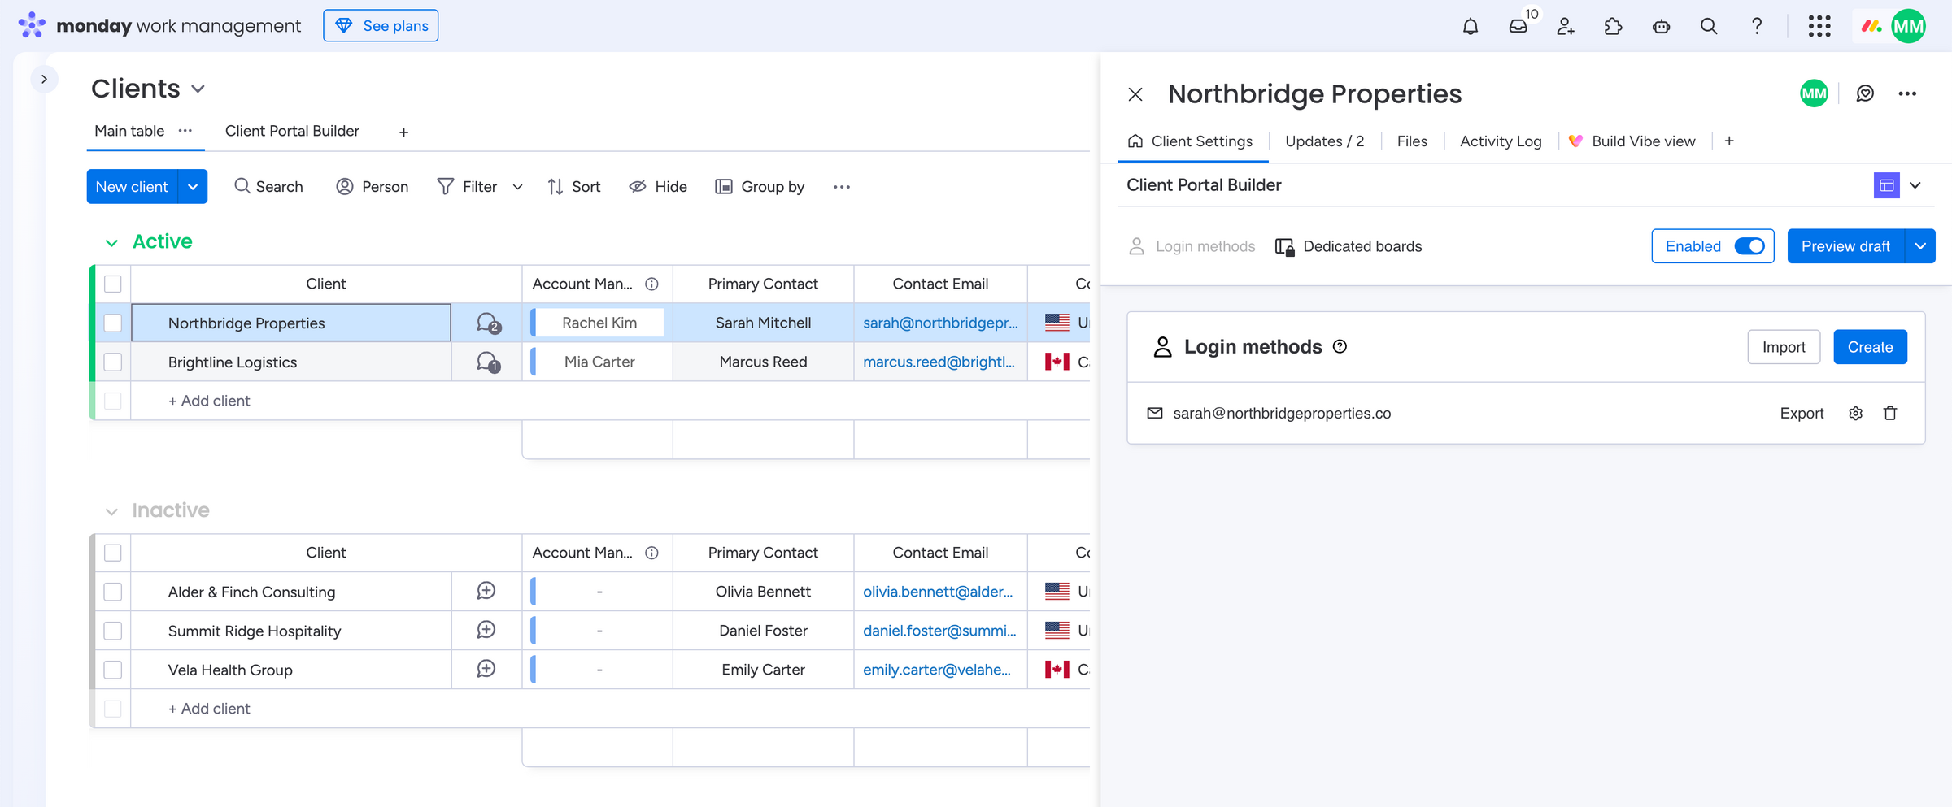The height and width of the screenshot is (807, 1952).
Task: Tick the Northbridge Properties row checkbox
Action: pyautogui.click(x=113, y=323)
